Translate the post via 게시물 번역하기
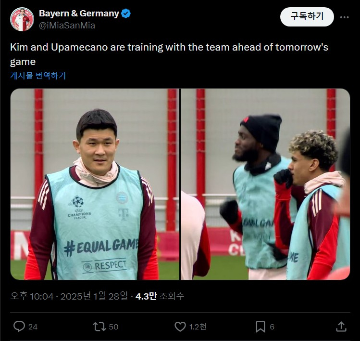This screenshot has height=341, width=360. click(x=38, y=76)
